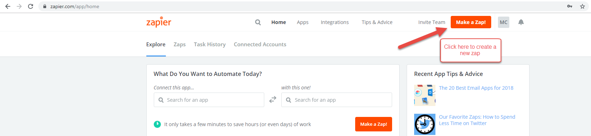The image size is (591, 136).
Task: Open Tips & Advice menu
Action: [377, 22]
